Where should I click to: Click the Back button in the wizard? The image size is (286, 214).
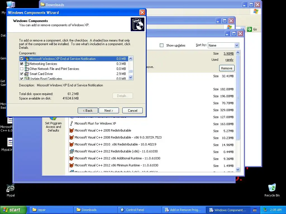tap(88, 111)
